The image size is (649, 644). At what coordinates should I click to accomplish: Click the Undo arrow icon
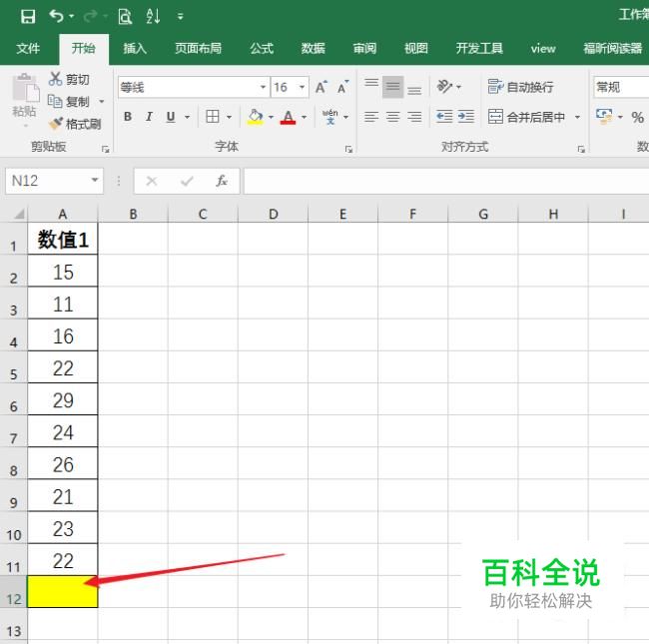(x=56, y=16)
